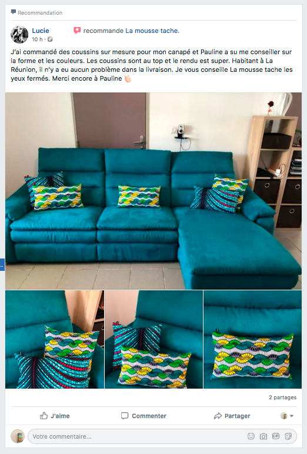Like the post with J'aime
307x454 pixels.
55,416
